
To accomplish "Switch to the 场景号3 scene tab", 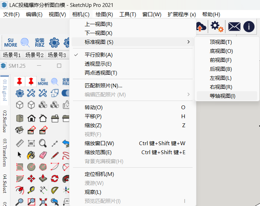I will tap(57, 55).
